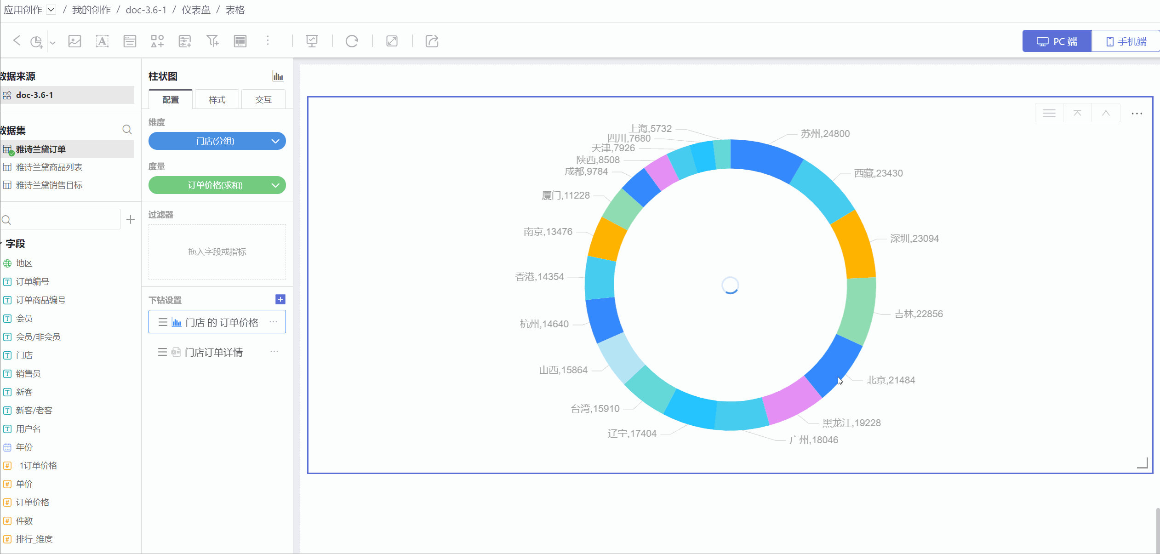Click the bar chart type icon
Screen dimensions: 1160x554
278,76
